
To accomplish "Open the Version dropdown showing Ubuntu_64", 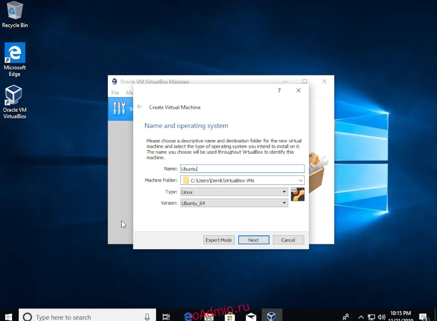I will coord(234,203).
